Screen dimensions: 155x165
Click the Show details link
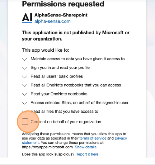(85, 147)
